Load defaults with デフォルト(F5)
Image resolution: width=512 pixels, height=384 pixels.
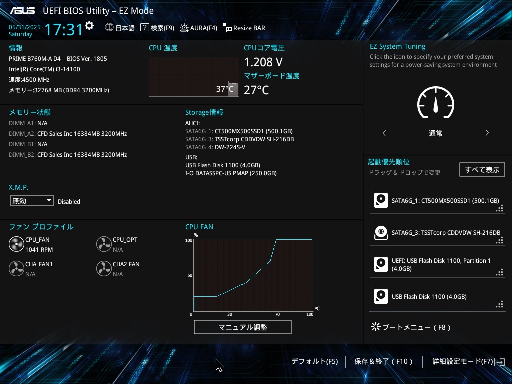[315, 361]
